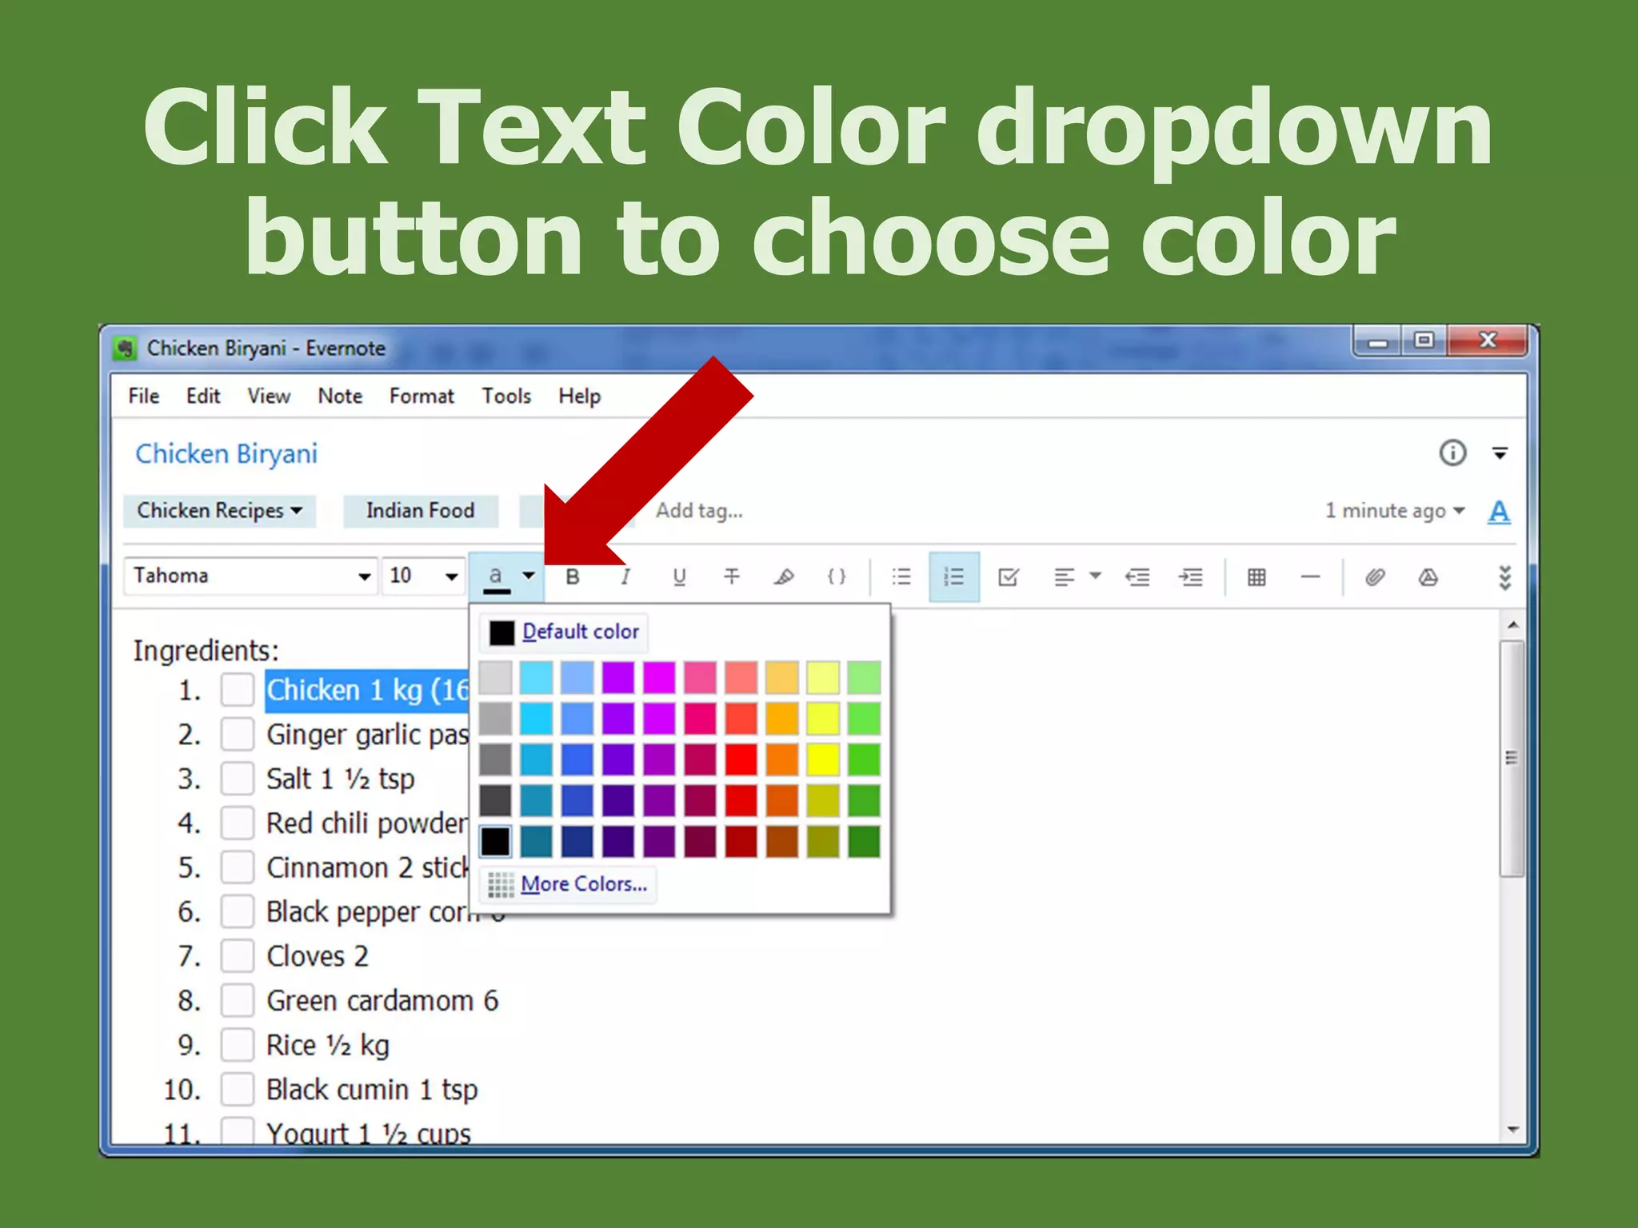This screenshot has width=1638, height=1228.
Task: Increase the paragraph indent
Action: coord(1191,576)
